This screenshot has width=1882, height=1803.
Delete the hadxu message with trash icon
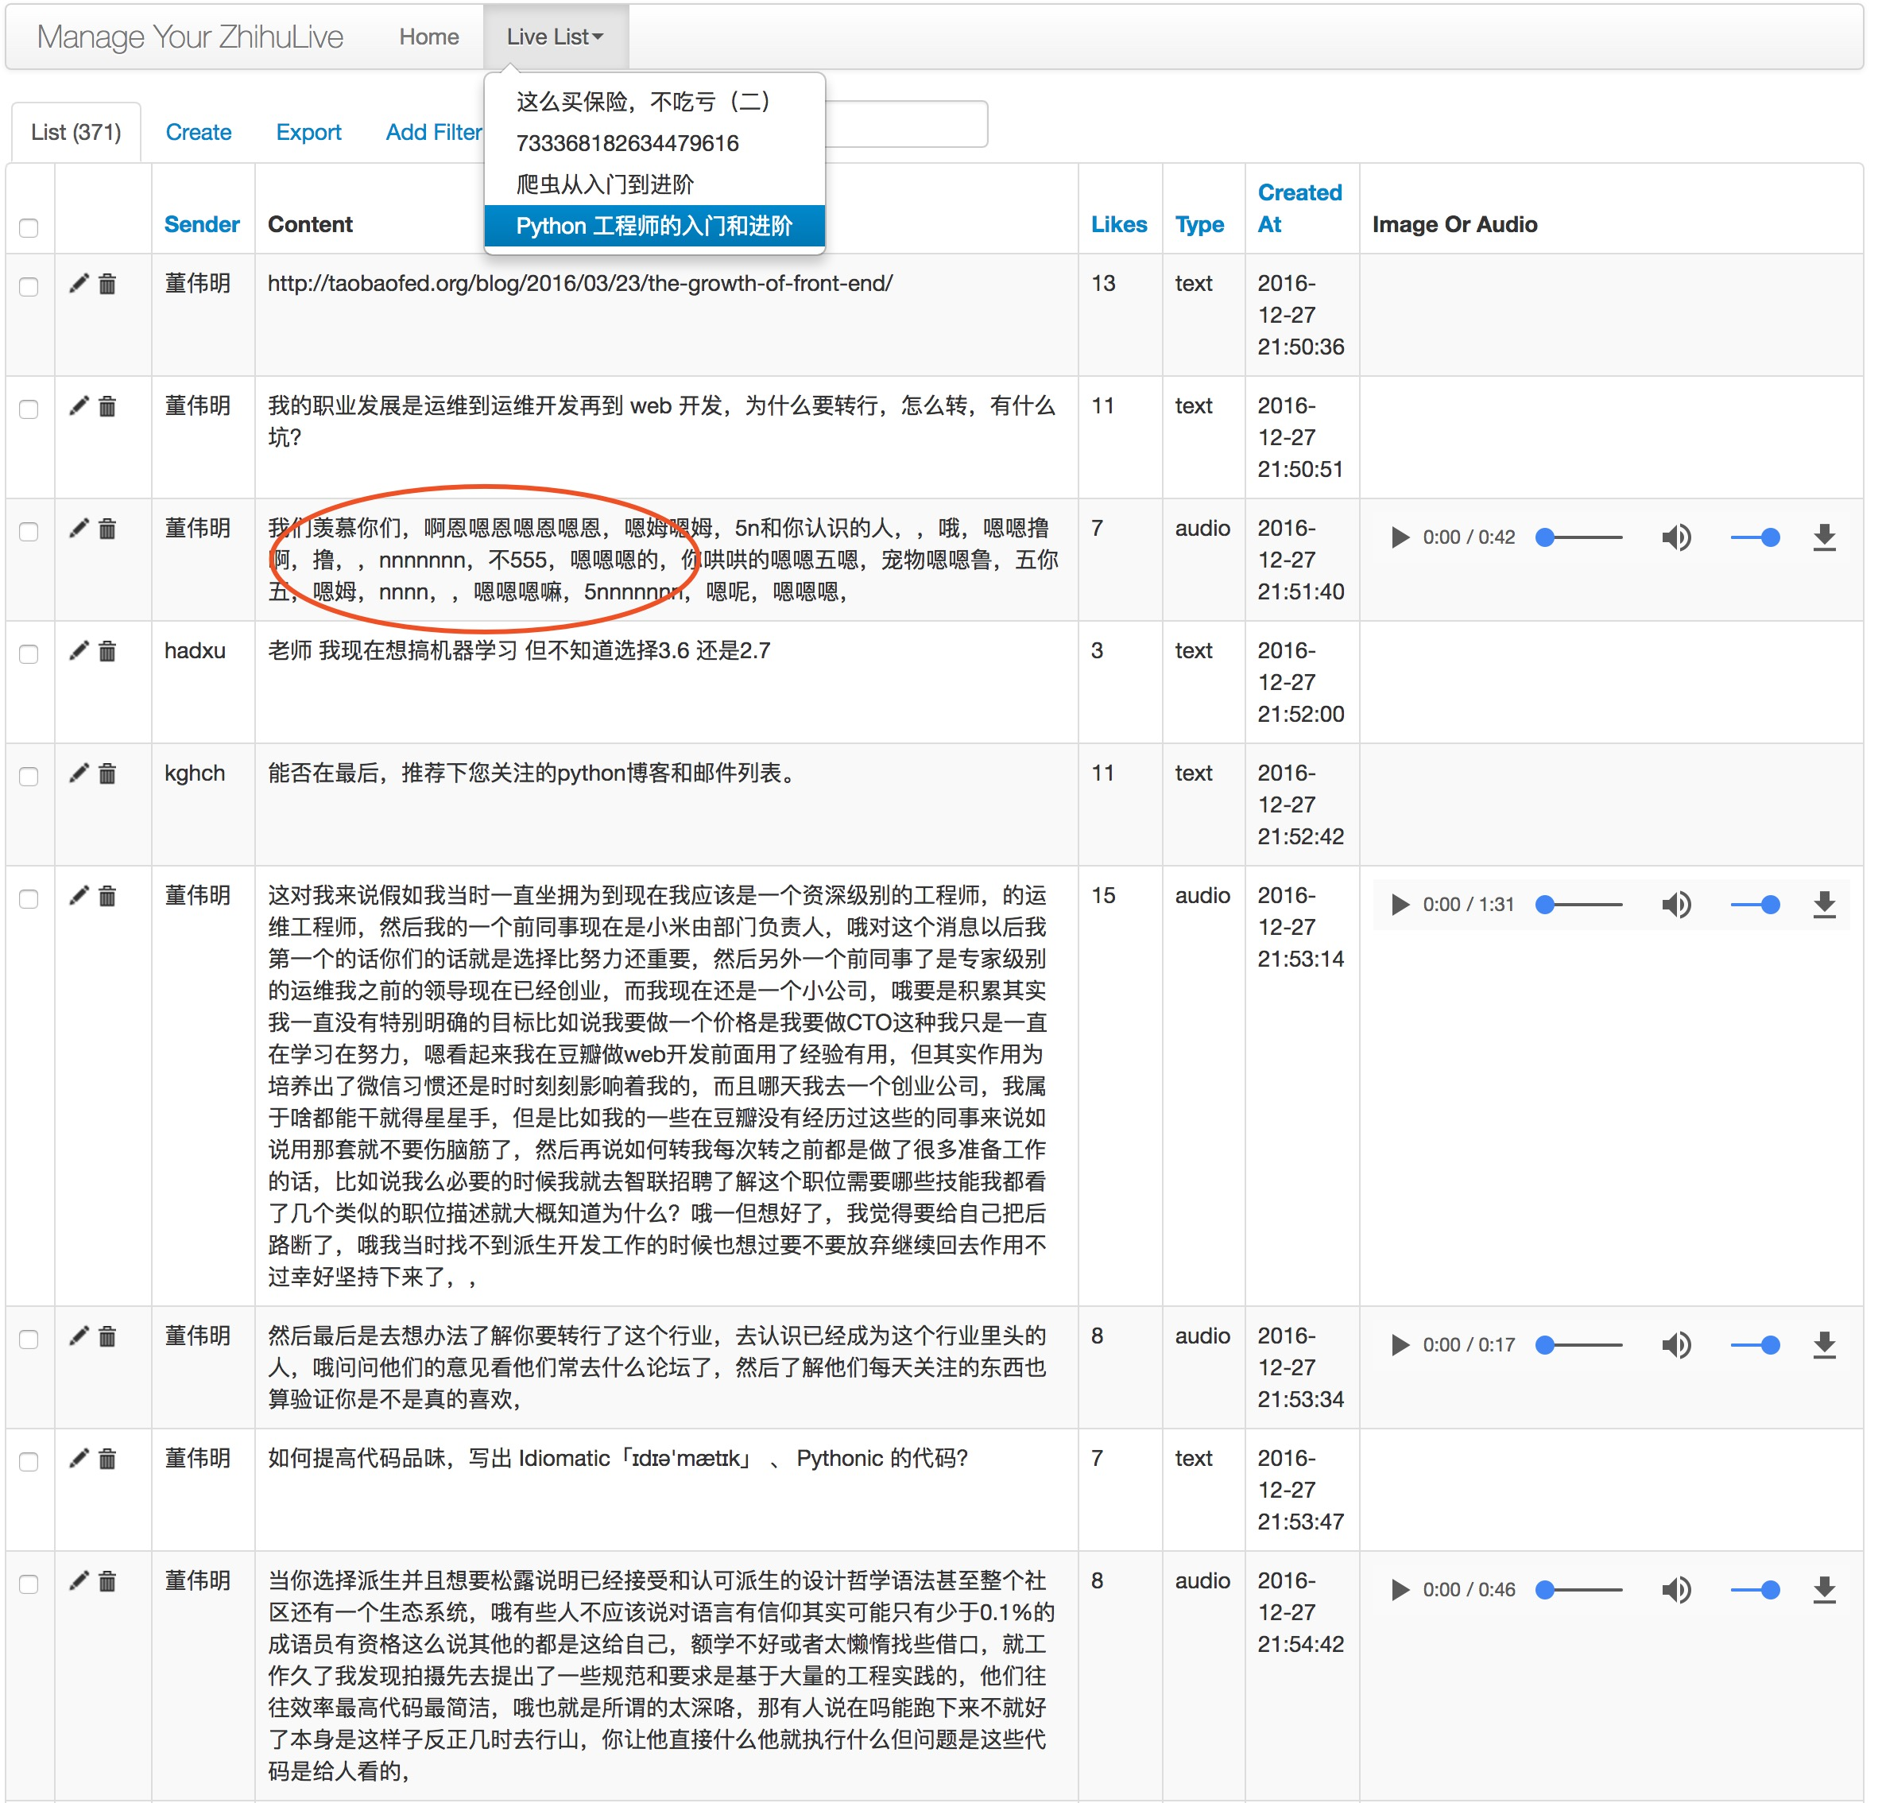[x=107, y=651]
